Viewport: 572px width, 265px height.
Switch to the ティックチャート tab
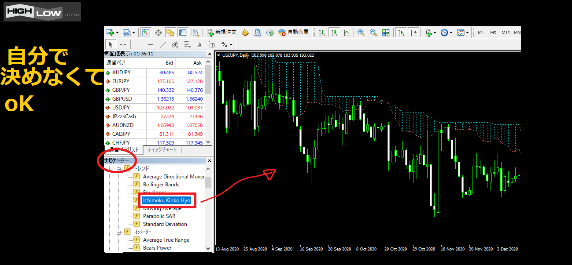pos(162,150)
